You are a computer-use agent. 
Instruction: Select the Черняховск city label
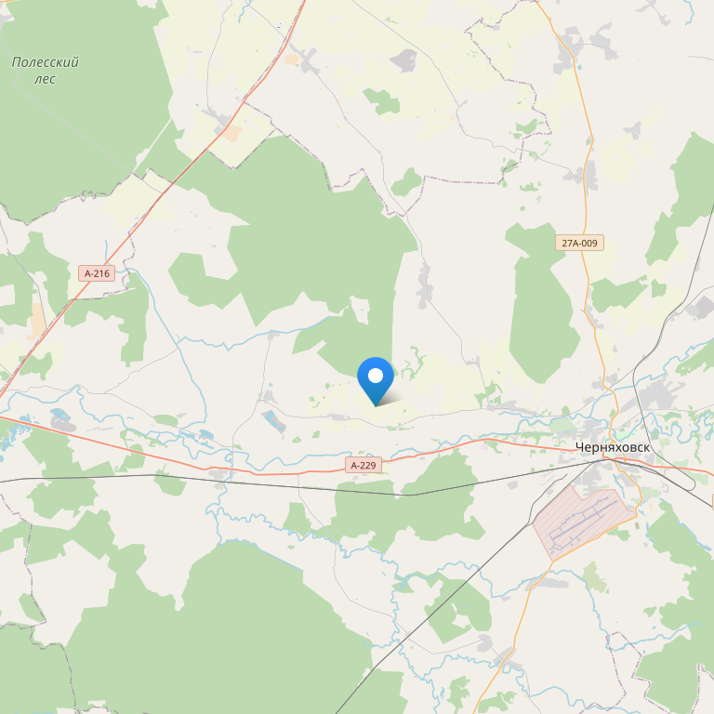613,447
